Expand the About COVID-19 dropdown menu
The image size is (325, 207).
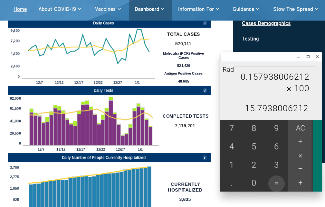(60, 9)
